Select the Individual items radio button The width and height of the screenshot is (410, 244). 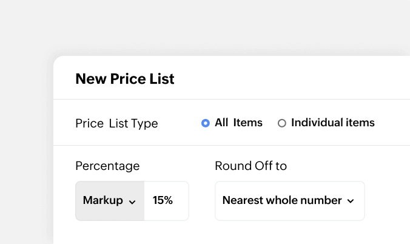click(281, 123)
